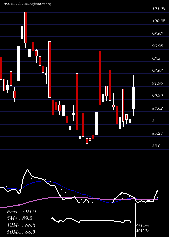Click the 83.6 price axis label
This screenshot has width=169, height=237.
(x=156, y=146)
